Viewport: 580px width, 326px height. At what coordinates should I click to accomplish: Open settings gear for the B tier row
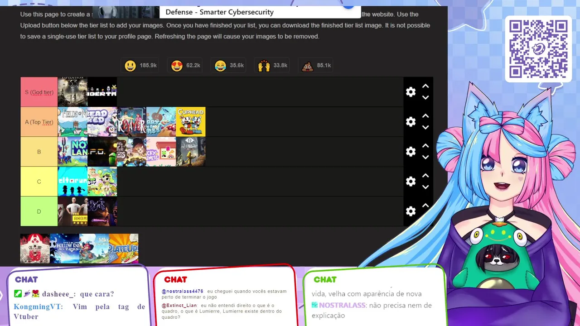[x=411, y=152]
